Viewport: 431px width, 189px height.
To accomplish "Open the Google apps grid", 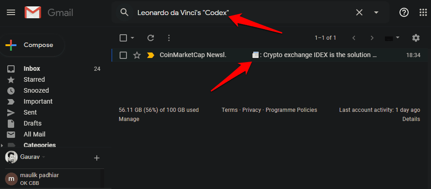I will [x=423, y=12].
